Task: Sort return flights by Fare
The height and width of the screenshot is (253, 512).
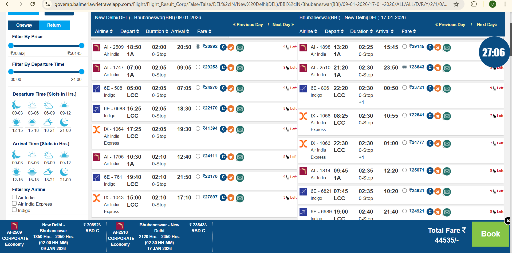Action: [409, 31]
